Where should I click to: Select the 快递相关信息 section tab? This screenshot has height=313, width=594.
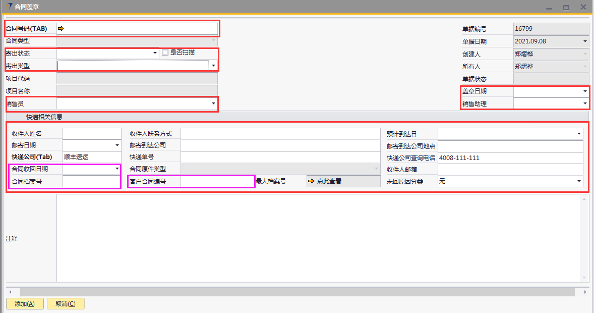click(x=44, y=117)
